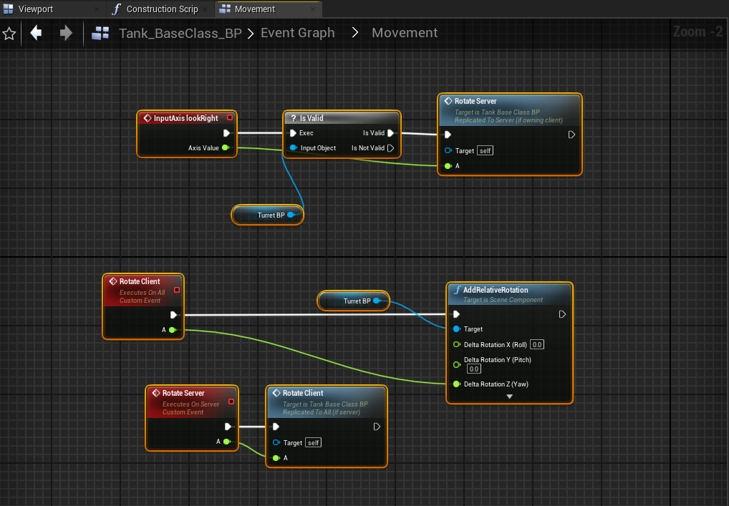Screen dimensions: 729x506
Task: Click the Is Valid exec output pin
Action: (x=390, y=133)
